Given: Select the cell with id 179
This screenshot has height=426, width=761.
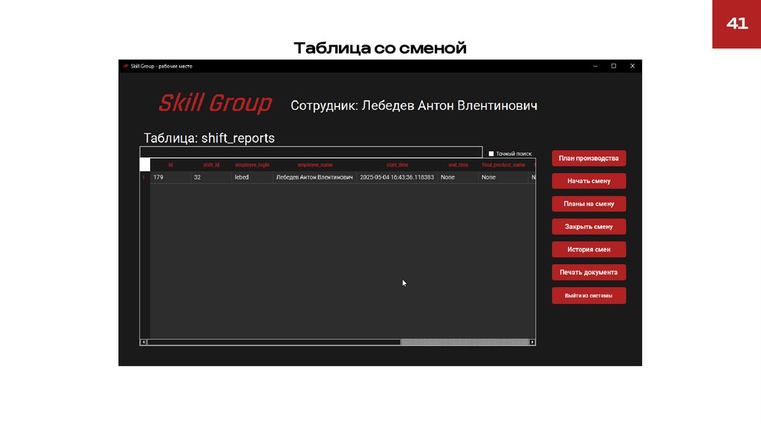Looking at the screenshot, I should pos(170,177).
